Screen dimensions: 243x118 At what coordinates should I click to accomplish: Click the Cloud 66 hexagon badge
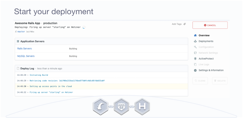pyautogui.click(x=121, y=107)
